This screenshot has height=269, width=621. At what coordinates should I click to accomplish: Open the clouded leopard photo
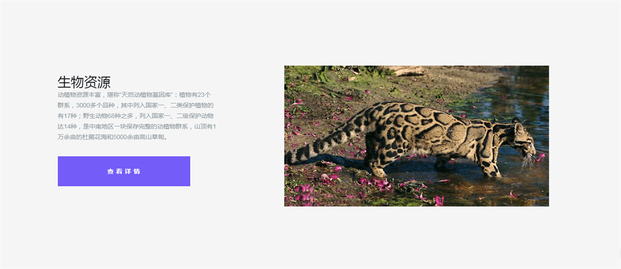pyautogui.click(x=417, y=136)
